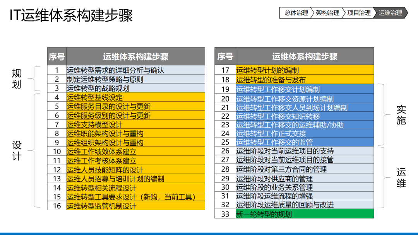The height and width of the screenshot is (235, 418).
Task: Select the 运维 phase label on right
Action: pos(401,177)
